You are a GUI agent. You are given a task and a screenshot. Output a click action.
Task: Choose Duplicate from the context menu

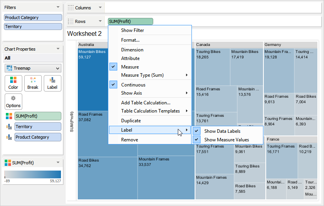131,121
